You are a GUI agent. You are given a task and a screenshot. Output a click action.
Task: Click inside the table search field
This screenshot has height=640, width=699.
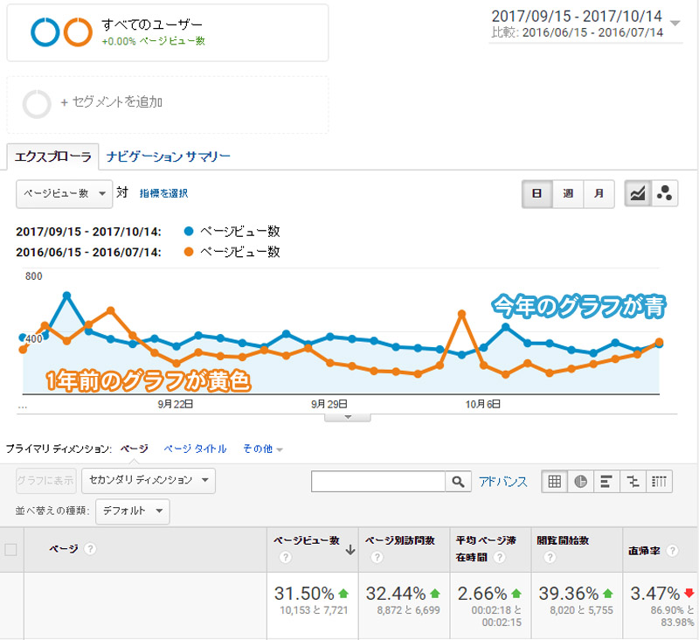[x=377, y=482]
